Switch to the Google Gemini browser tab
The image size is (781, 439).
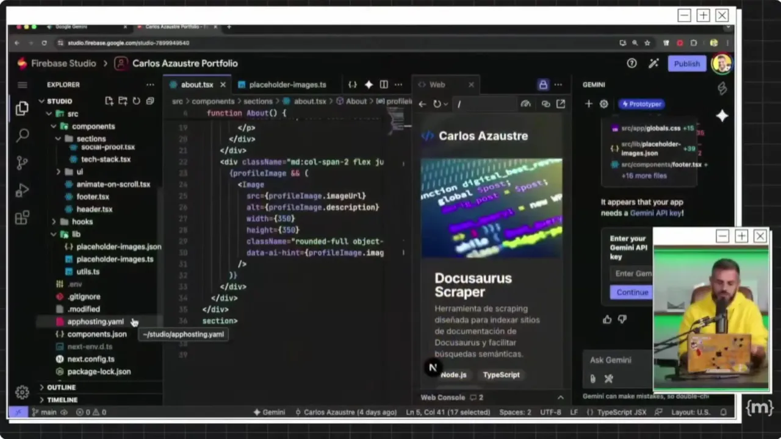pos(71,27)
